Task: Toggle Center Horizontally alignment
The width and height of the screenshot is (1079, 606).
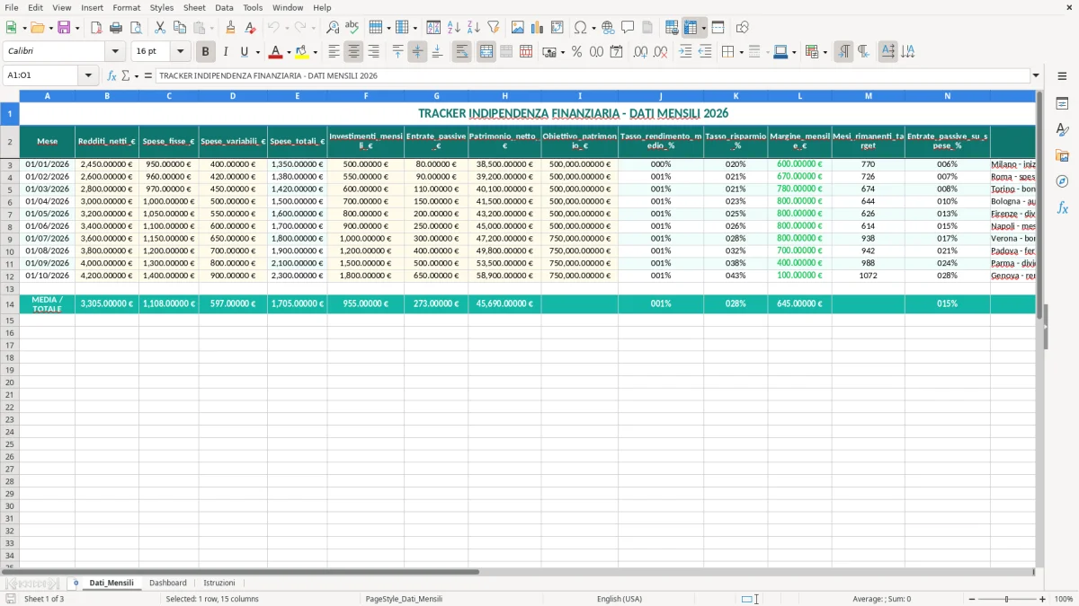Action: point(353,52)
